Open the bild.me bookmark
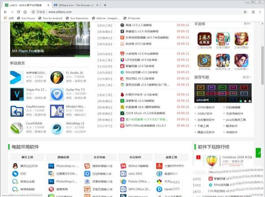This screenshot has width=265, height=197. click(x=106, y=18)
